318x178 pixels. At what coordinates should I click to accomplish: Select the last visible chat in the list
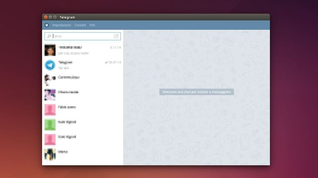click(82, 154)
